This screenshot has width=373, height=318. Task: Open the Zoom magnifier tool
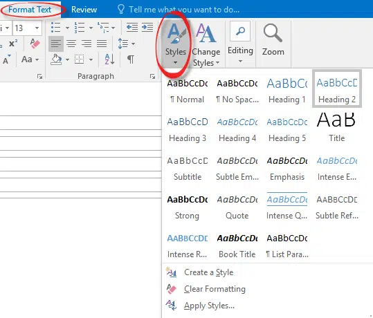tap(273, 39)
